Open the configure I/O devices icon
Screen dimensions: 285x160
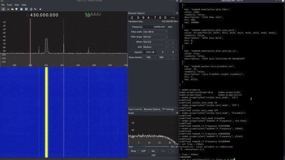pos(8,9)
